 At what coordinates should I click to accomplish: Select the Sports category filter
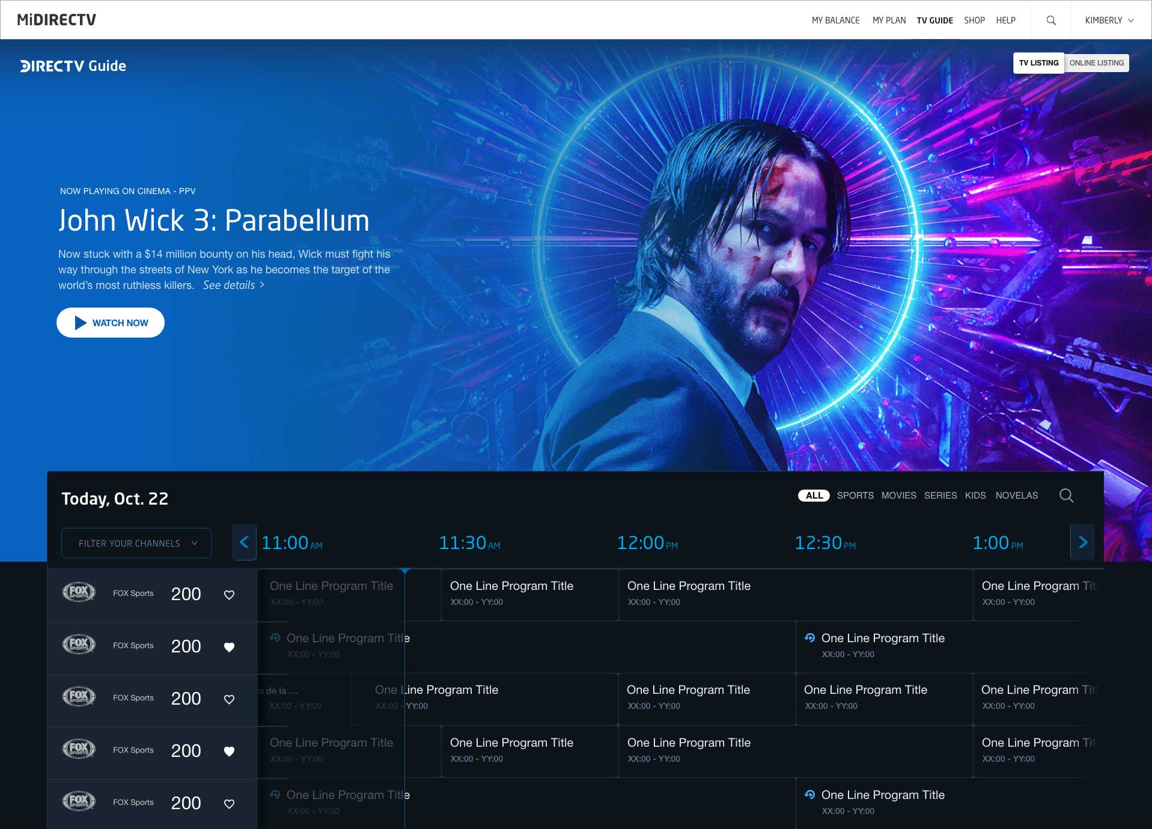[x=855, y=496]
